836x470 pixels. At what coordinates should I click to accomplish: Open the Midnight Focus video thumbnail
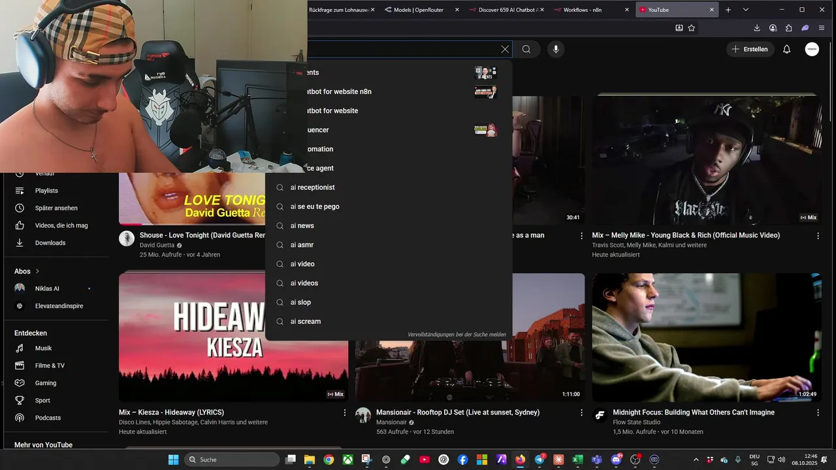coord(707,337)
